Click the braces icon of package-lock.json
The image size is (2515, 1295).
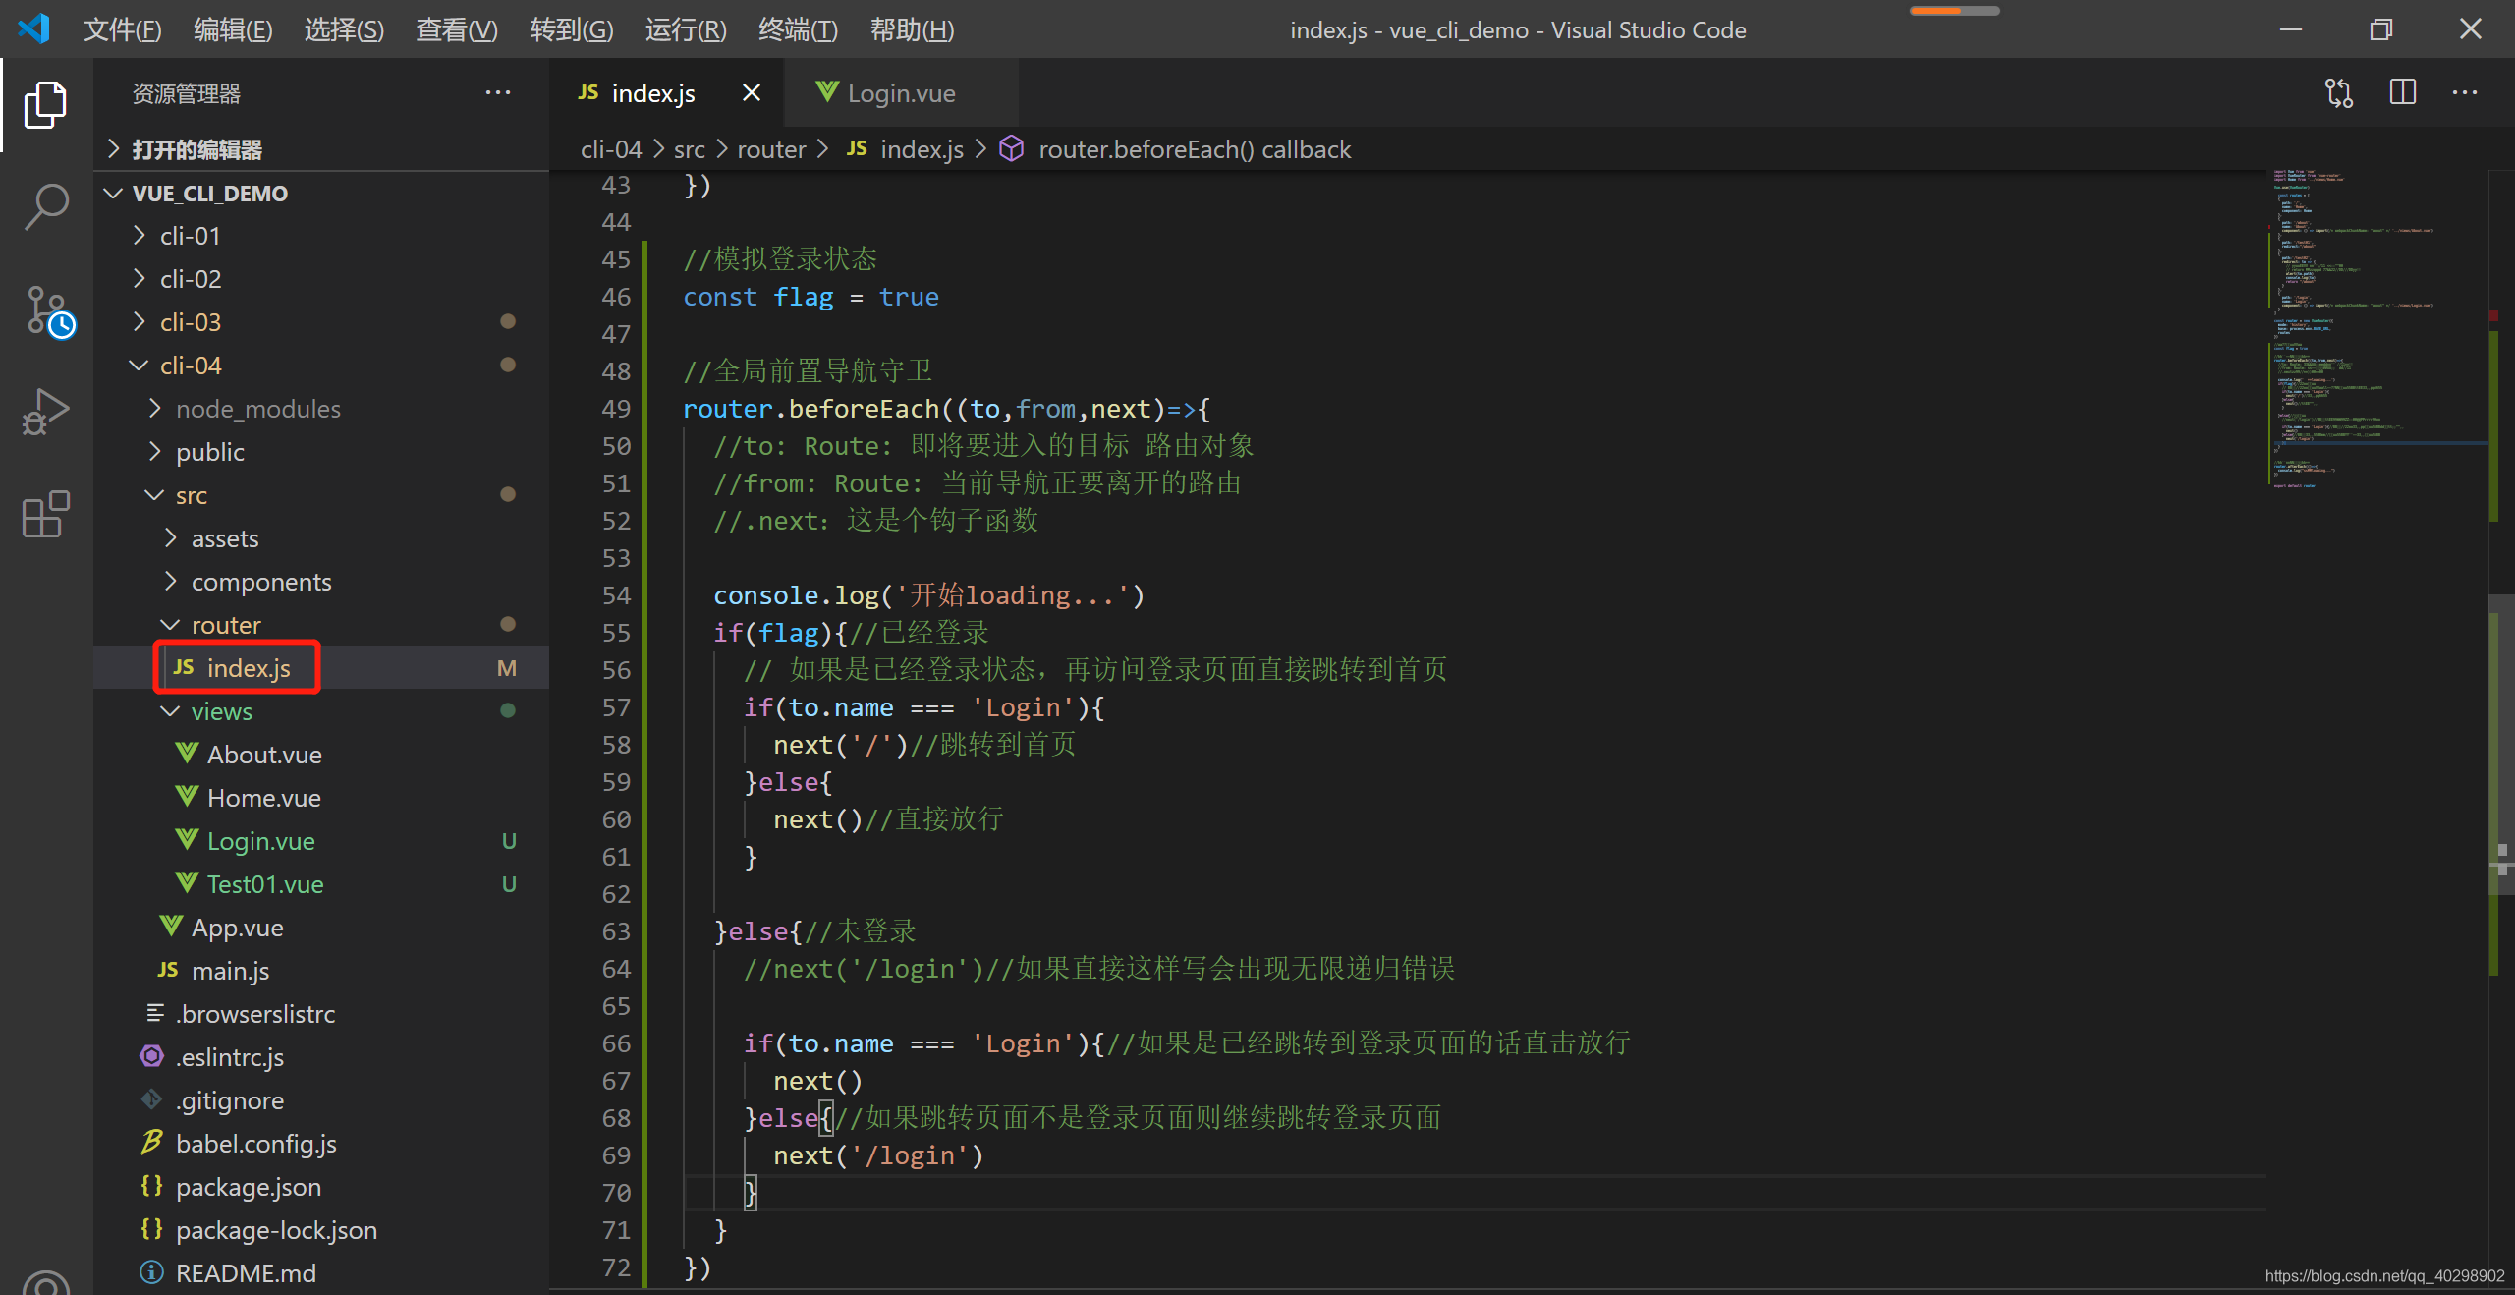[152, 1230]
